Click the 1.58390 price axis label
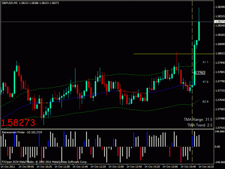 tap(220, 7)
